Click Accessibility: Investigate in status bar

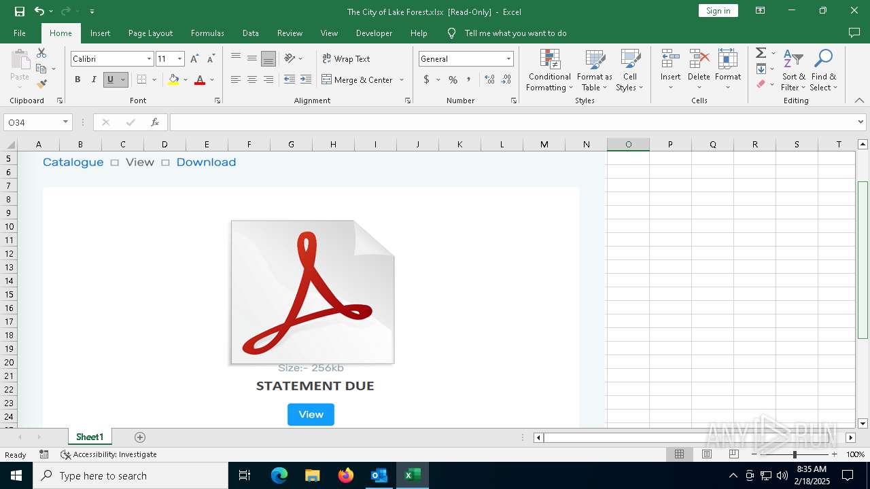(109, 454)
